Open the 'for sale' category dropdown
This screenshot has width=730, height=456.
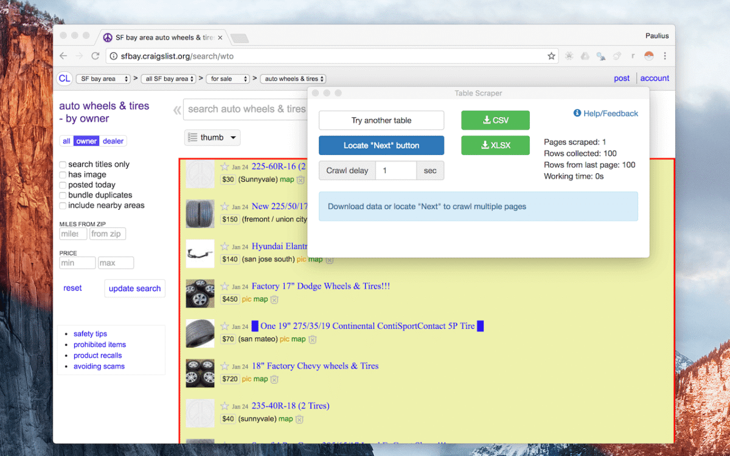(228, 78)
